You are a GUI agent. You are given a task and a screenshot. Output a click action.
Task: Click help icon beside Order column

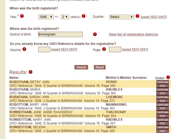tap(168, 77)
